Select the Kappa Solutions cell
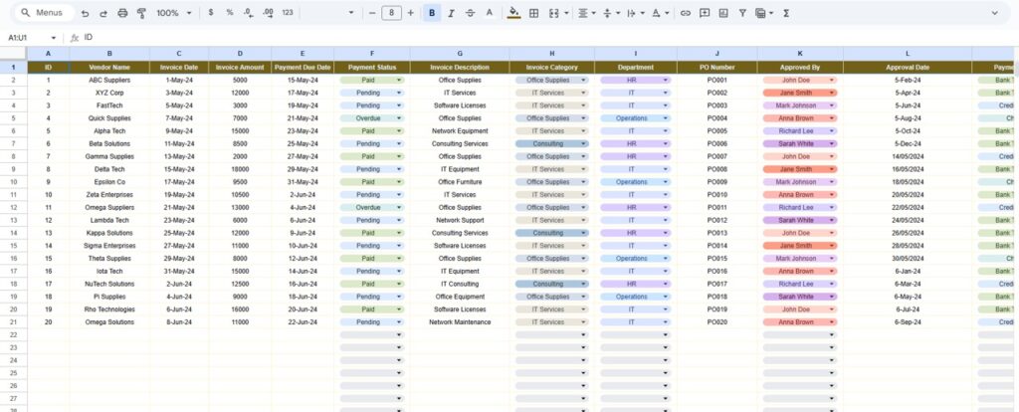This screenshot has height=412, width=1019. [x=109, y=233]
